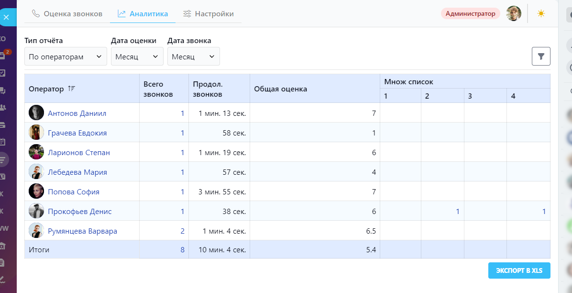Close the panel with the X button
The height and width of the screenshot is (293, 572).
pos(6,18)
